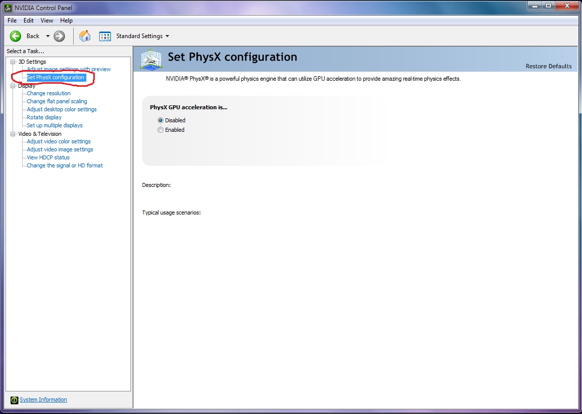Click Restore Defaults
This screenshot has width=582, height=414.
pyautogui.click(x=548, y=66)
